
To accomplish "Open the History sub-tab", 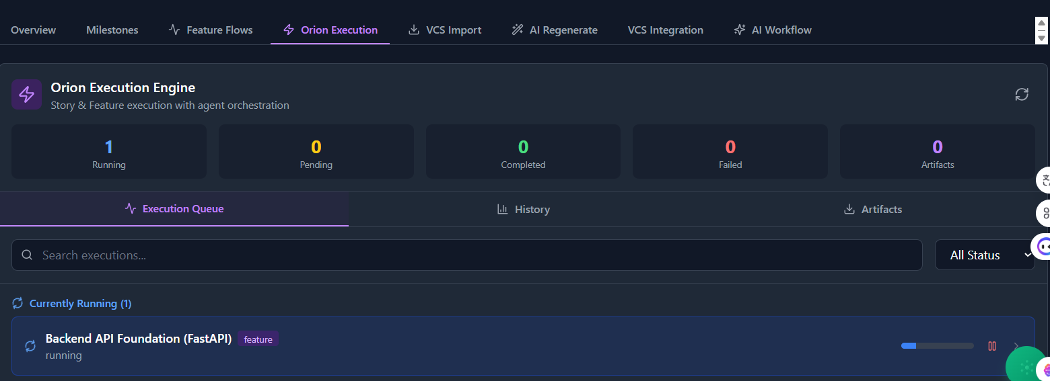I will point(523,209).
